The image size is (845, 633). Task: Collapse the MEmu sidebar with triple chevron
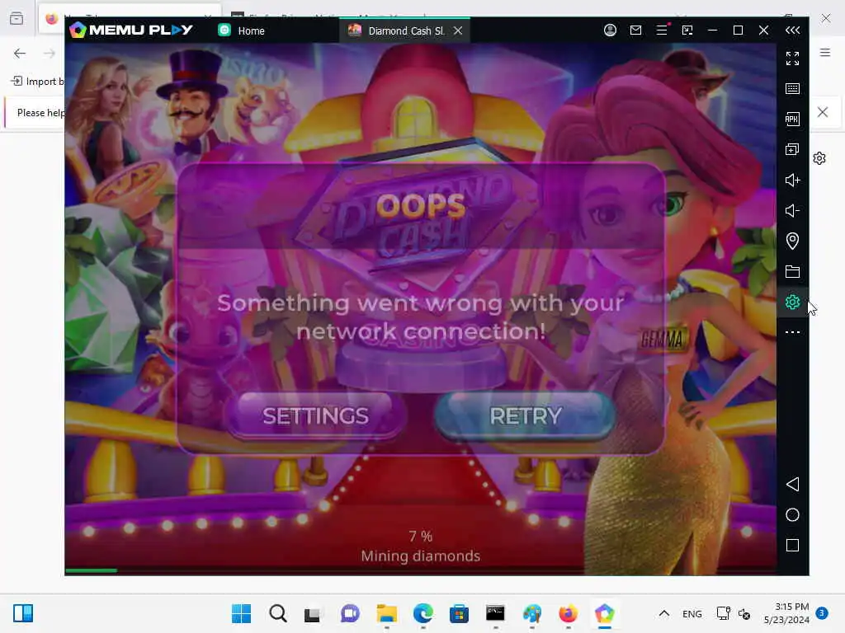click(x=792, y=30)
